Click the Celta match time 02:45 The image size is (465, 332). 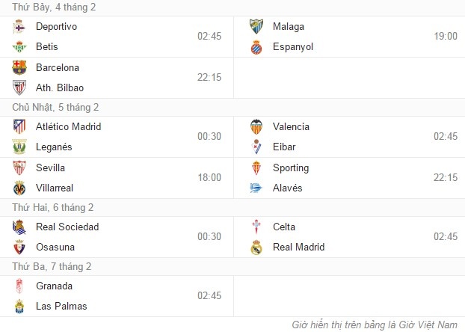[x=446, y=237]
